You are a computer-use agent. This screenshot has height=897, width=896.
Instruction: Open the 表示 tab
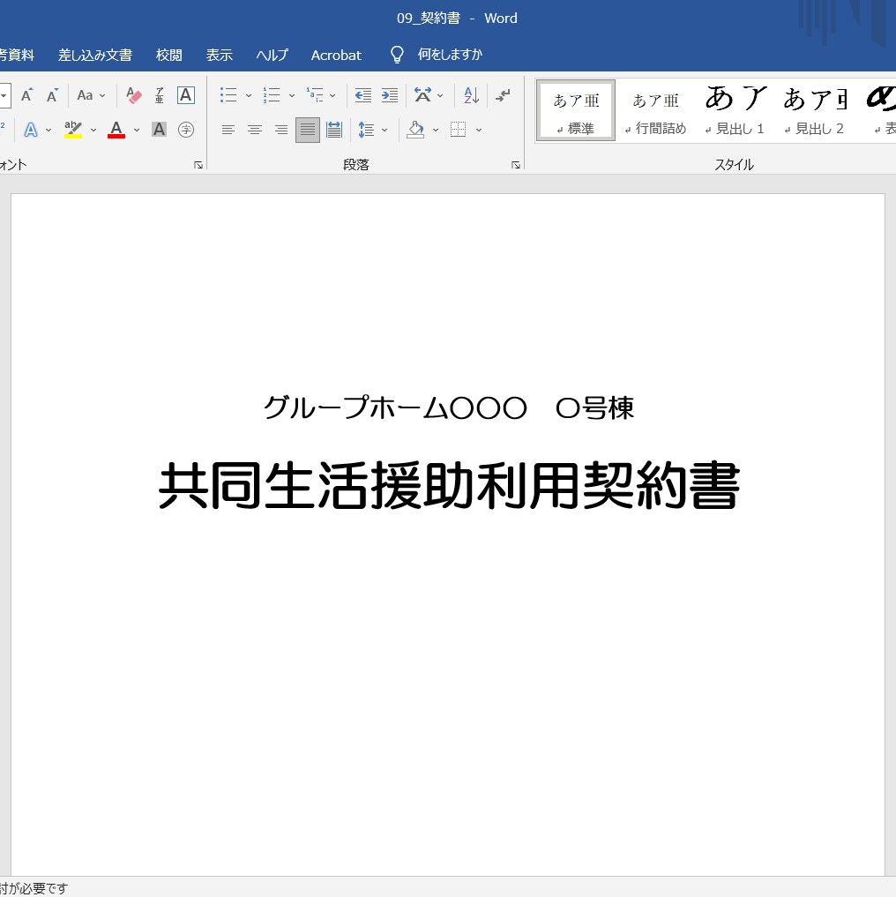[219, 55]
